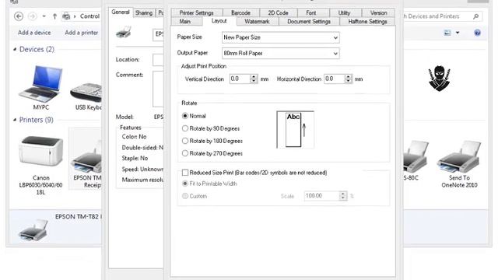Click the Abc rotation preview image

(296, 130)
